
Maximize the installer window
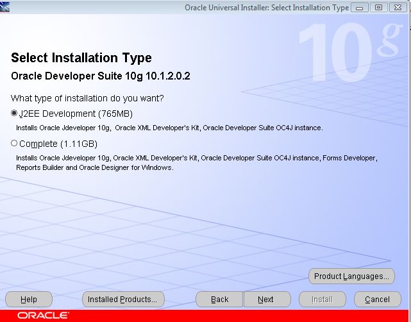(379, 8)
